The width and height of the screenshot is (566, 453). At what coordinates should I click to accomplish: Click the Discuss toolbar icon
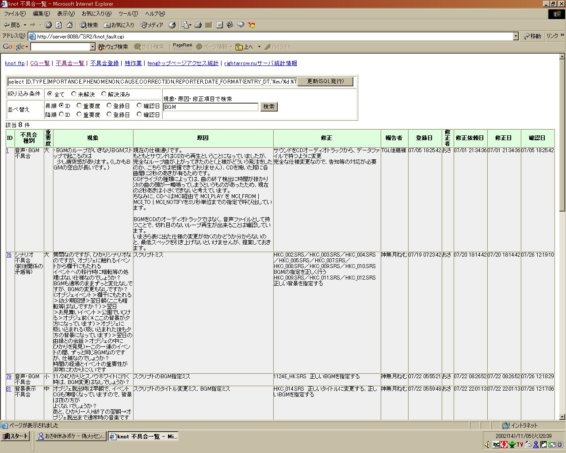click(219, 25)
